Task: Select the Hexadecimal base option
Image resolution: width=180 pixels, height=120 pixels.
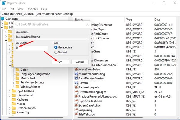Action: tap(56, 47)
